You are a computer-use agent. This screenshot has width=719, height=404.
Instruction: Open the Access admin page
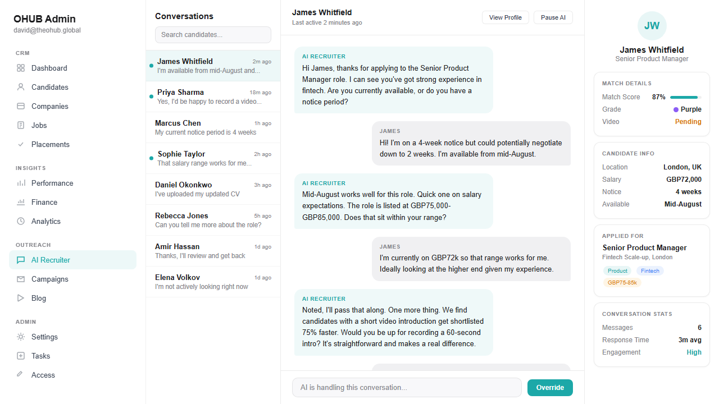[72, 375]
